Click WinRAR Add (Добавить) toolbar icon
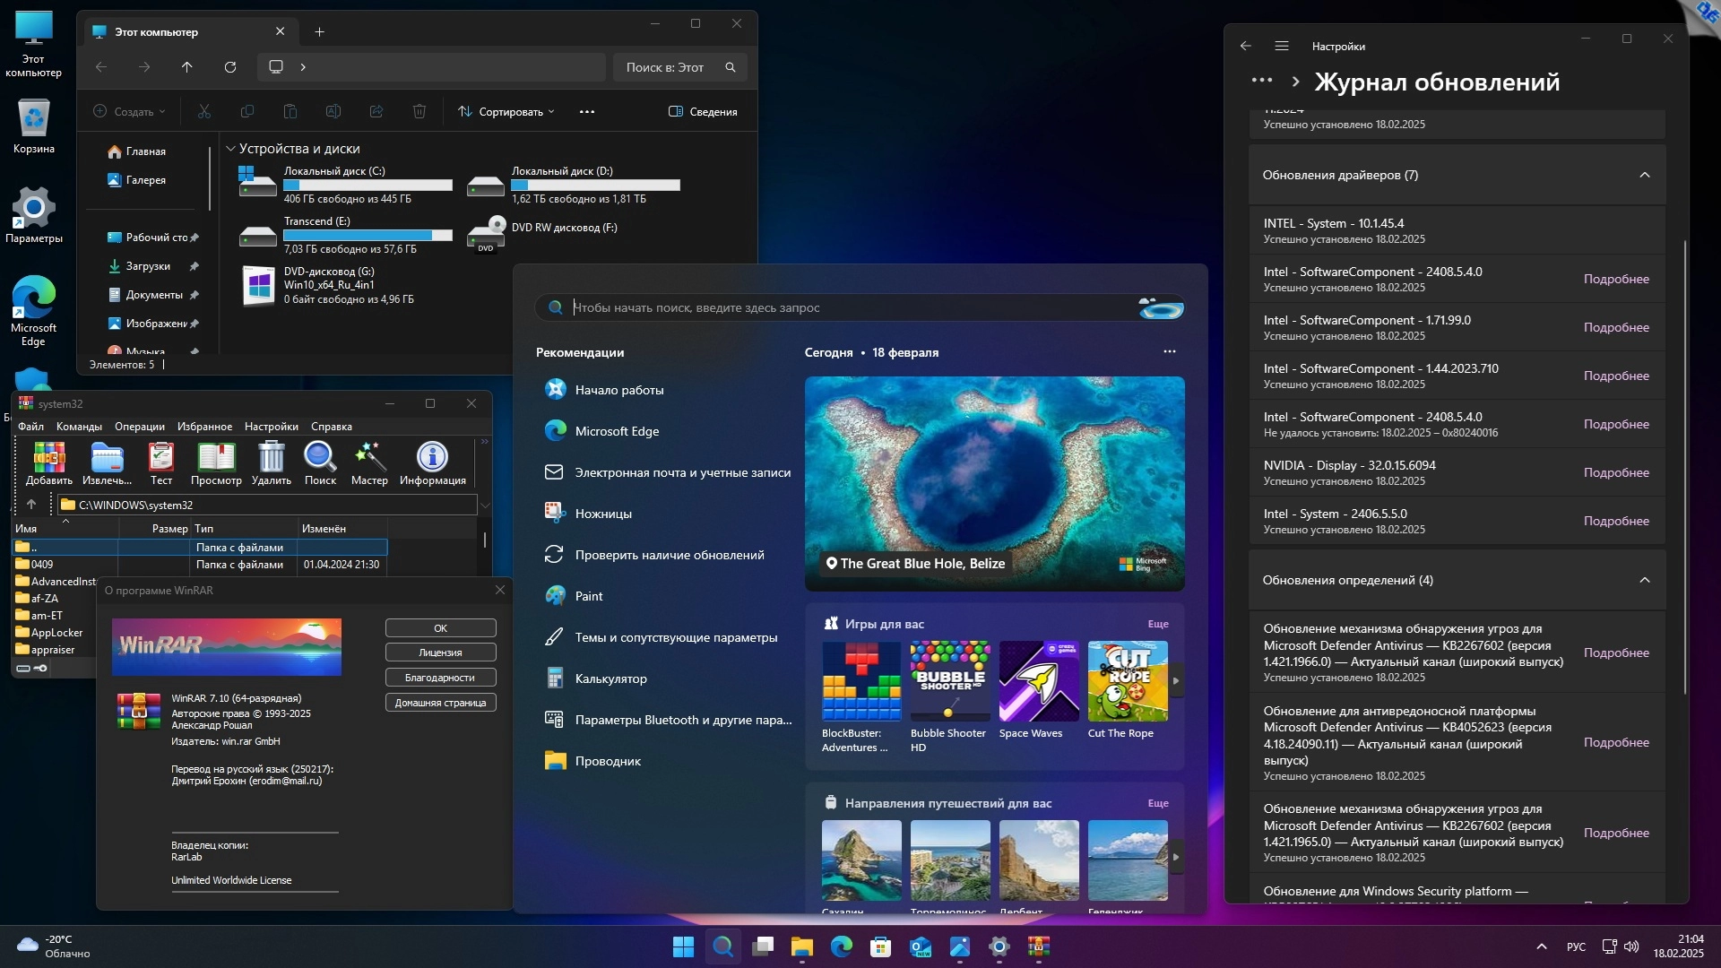Image resolution: width=1721 pixels, height=968 pixels. tap(48, 462)
